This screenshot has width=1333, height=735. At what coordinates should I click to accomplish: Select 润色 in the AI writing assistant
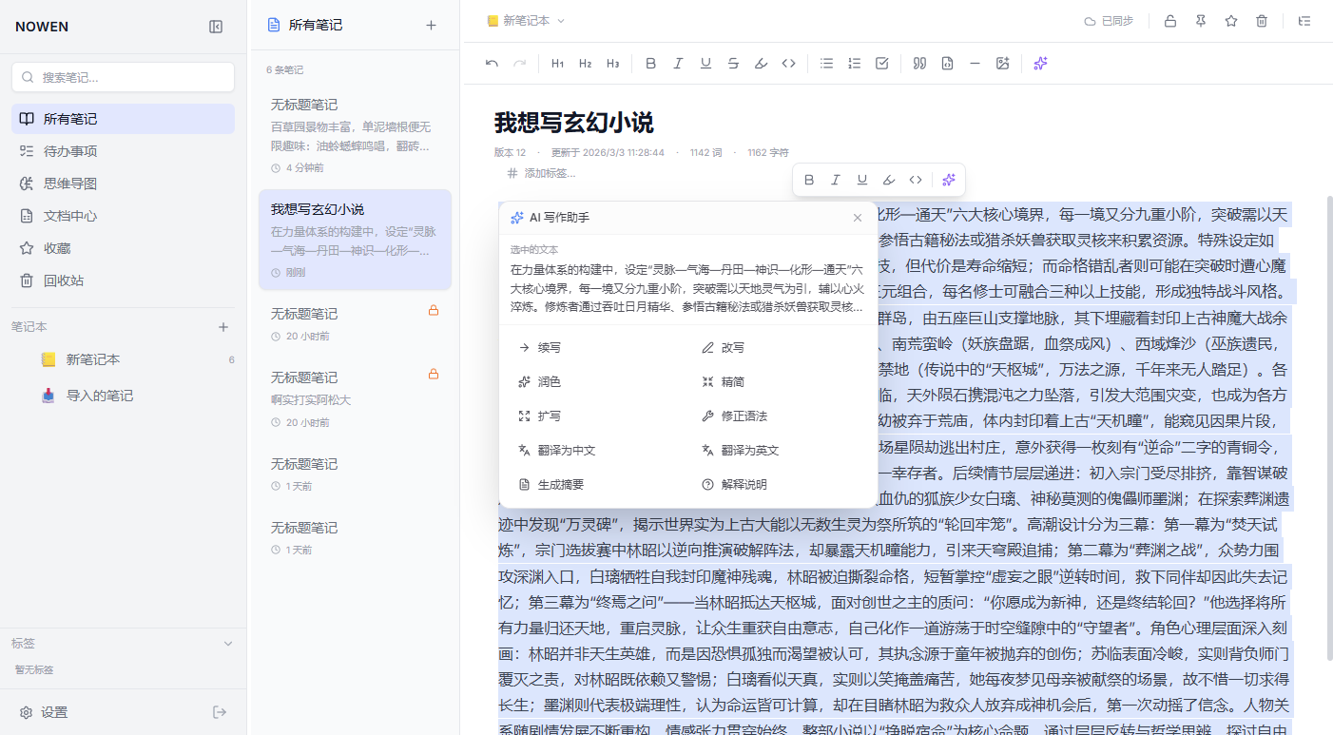pyautogui.click(x=549, y=382)
